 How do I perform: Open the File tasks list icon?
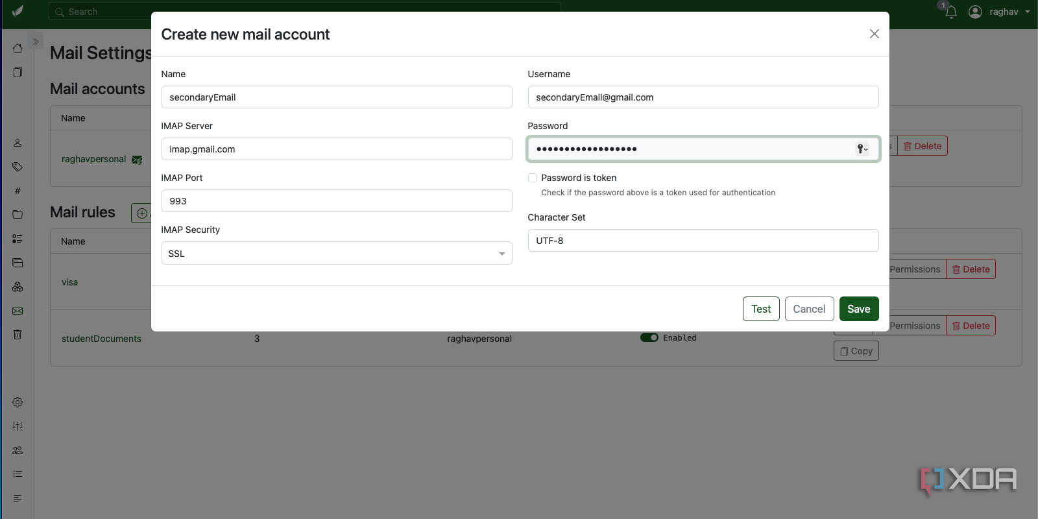point(18,474)
